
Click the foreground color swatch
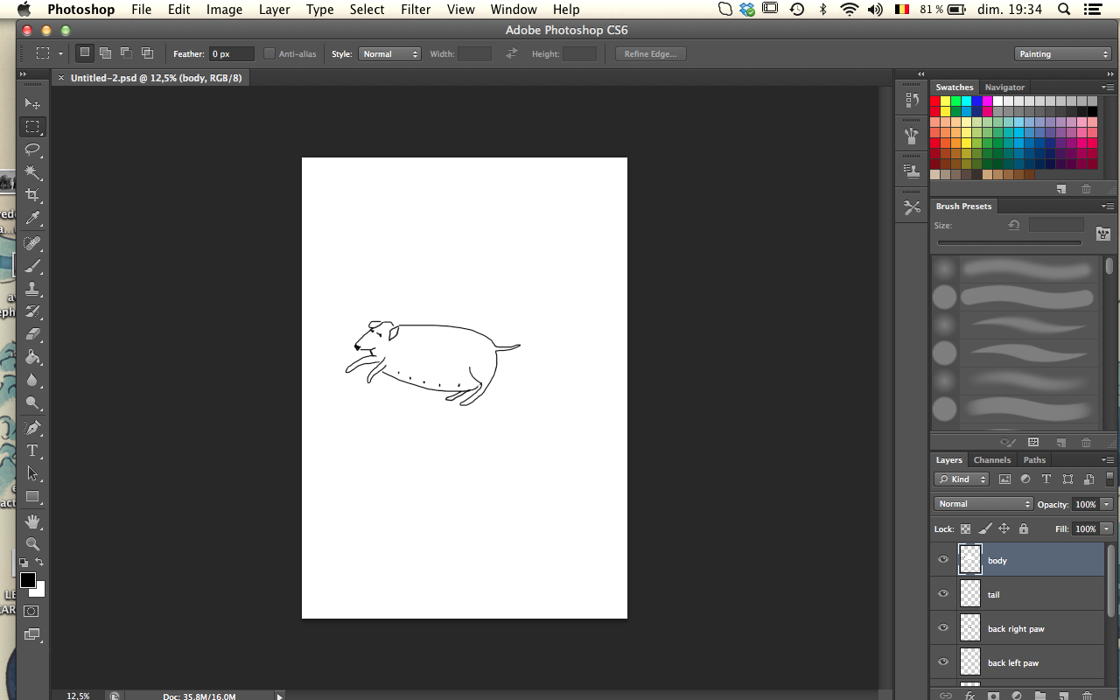(28, 581)
